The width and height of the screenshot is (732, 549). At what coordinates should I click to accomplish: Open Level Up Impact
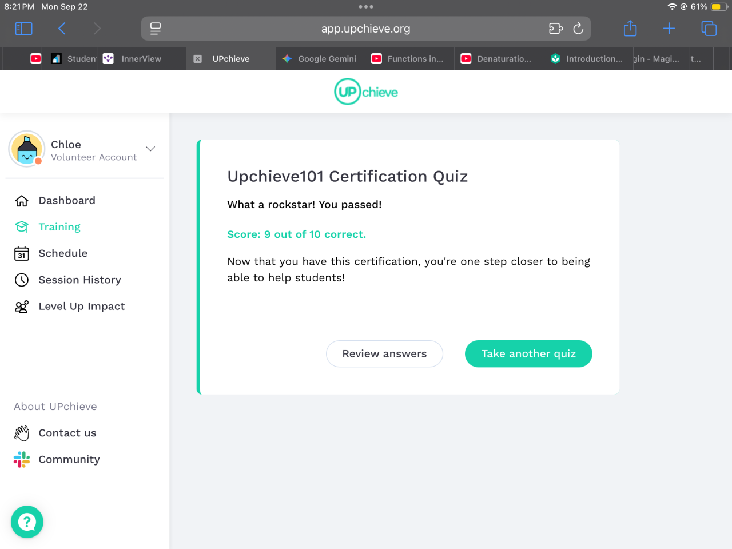81,307
